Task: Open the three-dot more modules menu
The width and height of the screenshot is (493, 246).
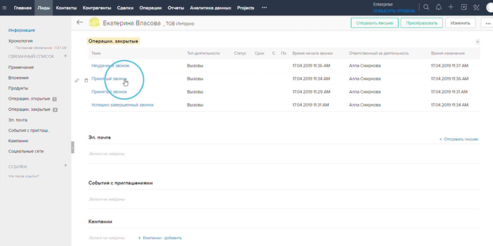Action: 264,8
